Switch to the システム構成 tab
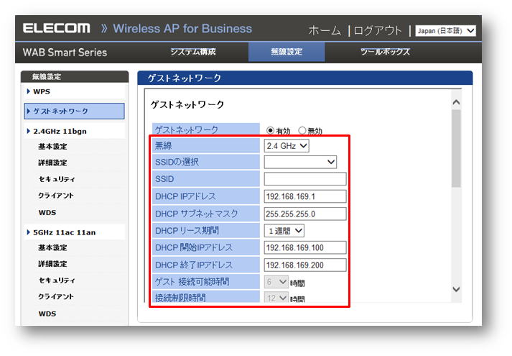 point(193,52)
